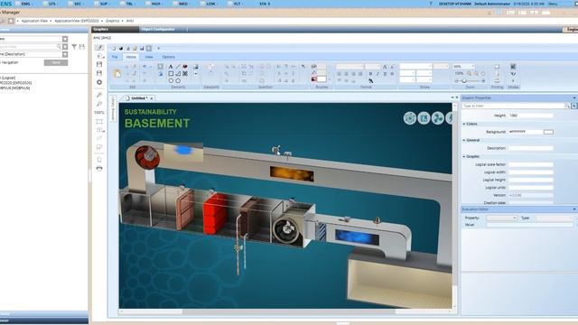Click the Paste clipboard icon
The height and width of the screenshot is (325, 578).
tap(117, 73)
